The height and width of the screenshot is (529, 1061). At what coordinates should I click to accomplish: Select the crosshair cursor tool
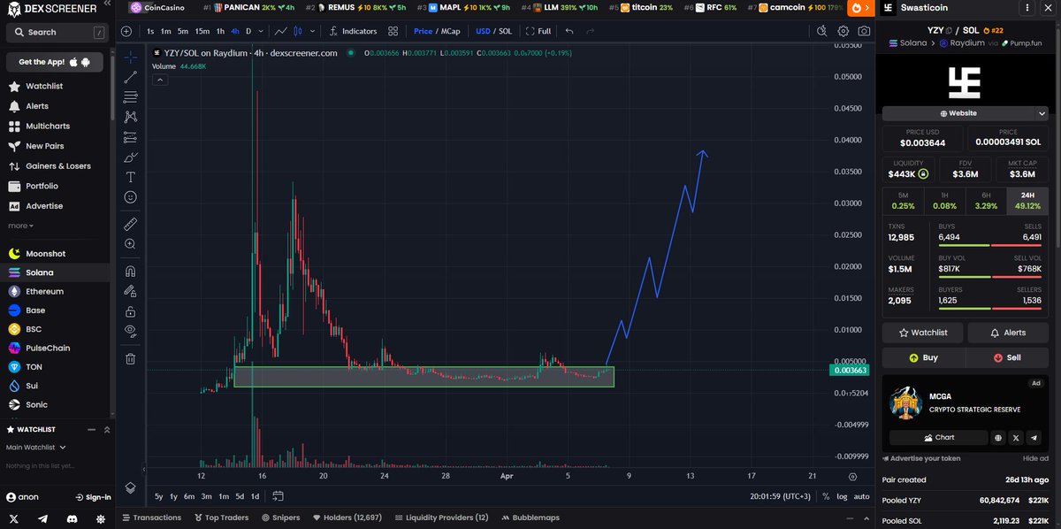[x=131, y=57]
